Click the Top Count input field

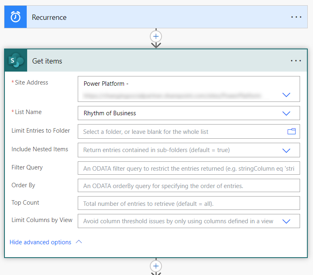[x=189, y=203]
